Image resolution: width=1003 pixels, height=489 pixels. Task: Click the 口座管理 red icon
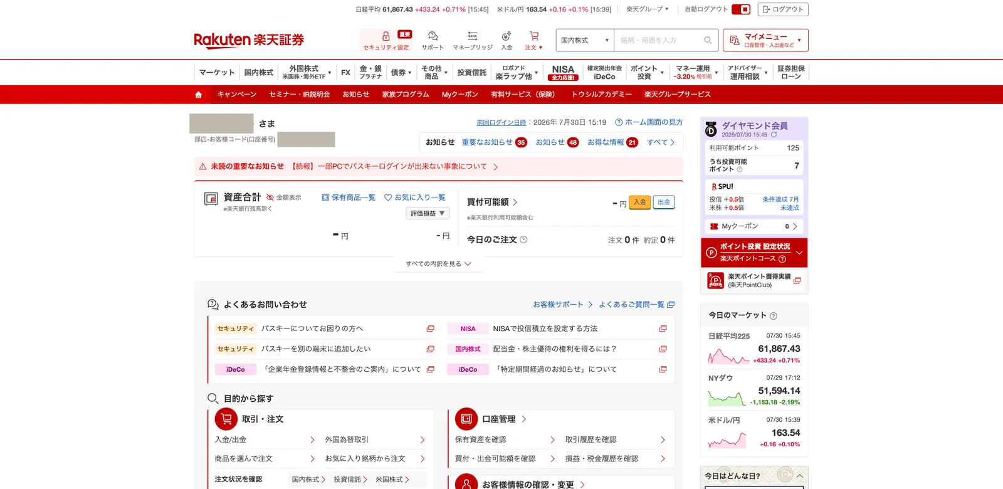[x=466, y=419]
